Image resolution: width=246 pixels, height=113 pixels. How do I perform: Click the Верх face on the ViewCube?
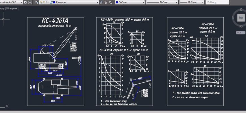pos(241,18)
